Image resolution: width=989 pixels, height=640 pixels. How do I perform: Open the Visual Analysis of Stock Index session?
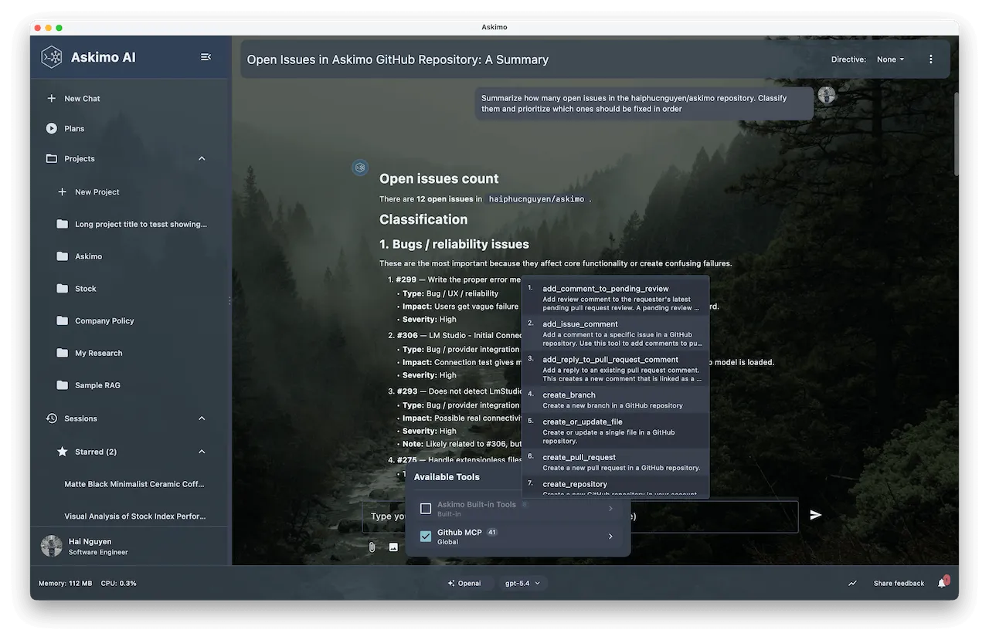pos(134,516)
